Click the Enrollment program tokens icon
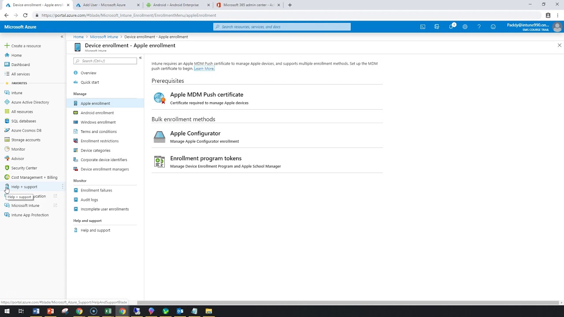 [159, 162]
